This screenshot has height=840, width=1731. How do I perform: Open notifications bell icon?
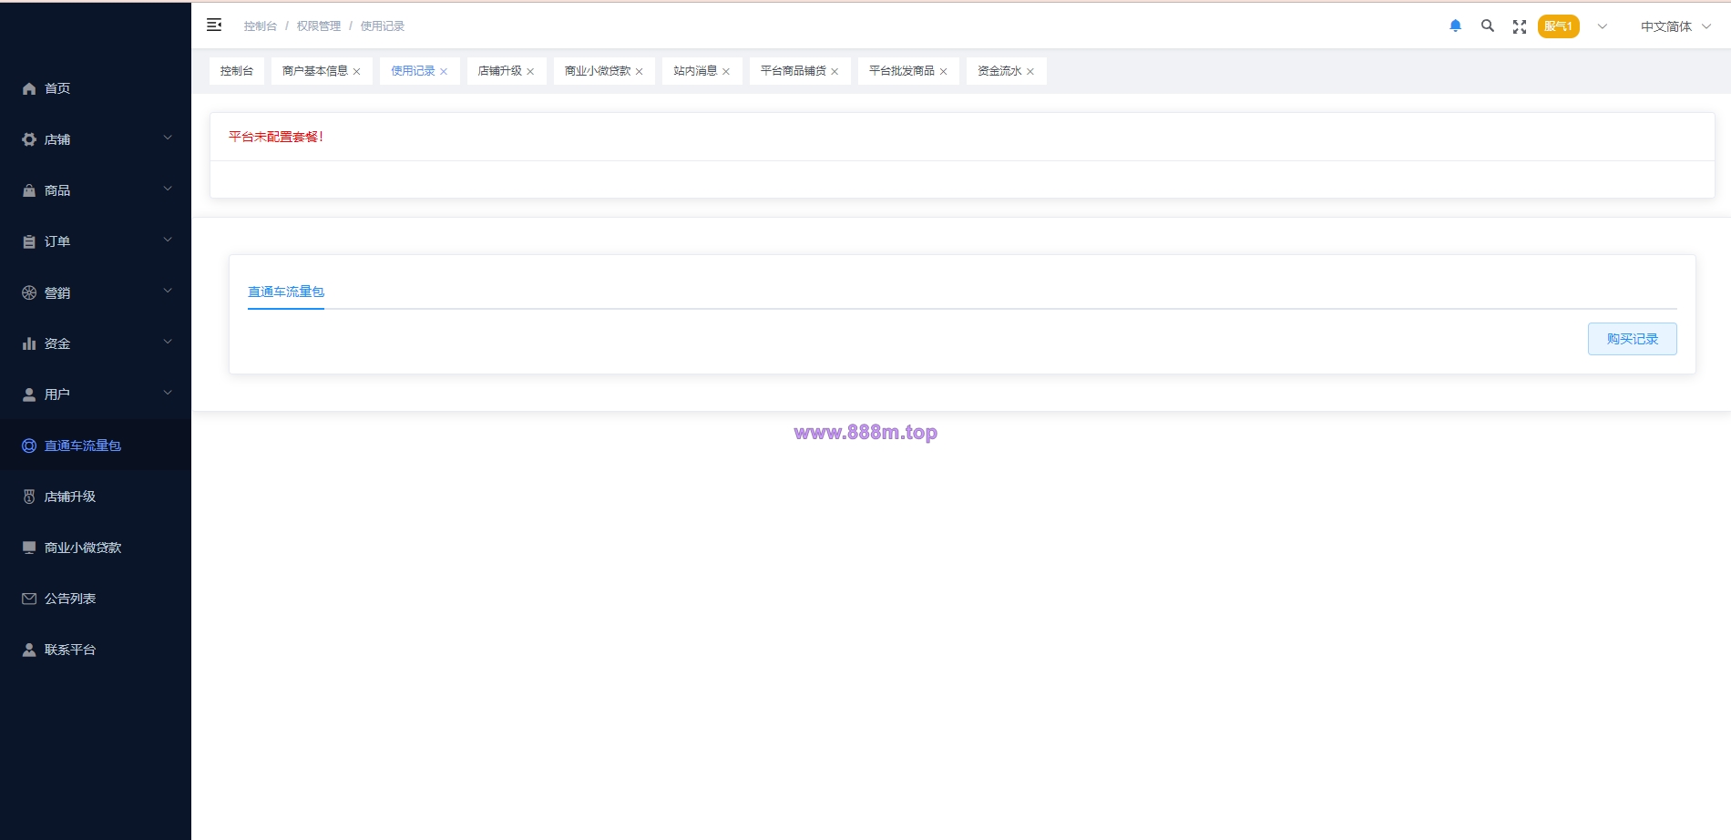[x=1455, y=26]
